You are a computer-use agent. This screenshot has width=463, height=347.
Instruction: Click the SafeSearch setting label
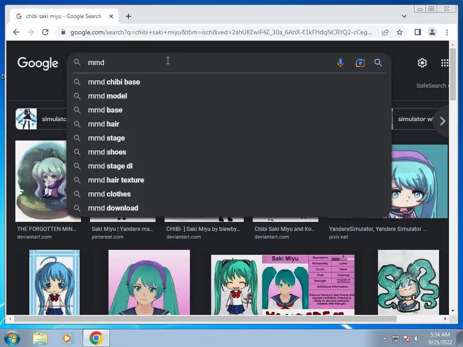432,85
